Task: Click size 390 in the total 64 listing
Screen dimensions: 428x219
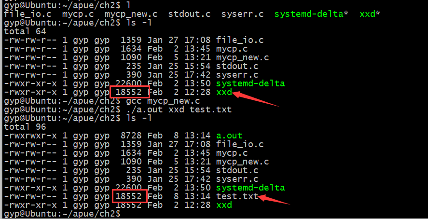Action: tap(134, 75)
